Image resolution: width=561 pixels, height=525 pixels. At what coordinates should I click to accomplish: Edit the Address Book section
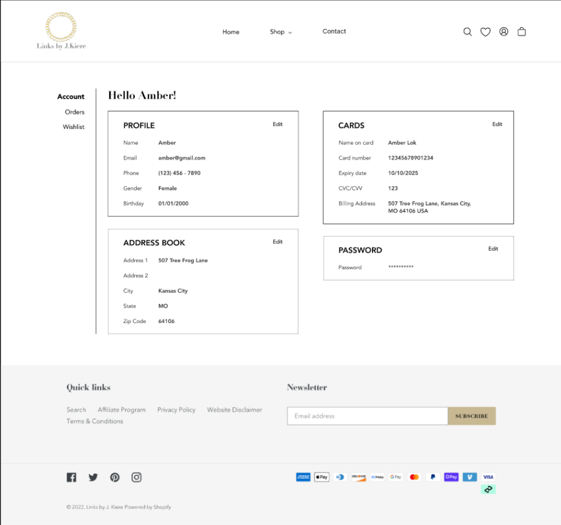click(x=278, y=242)
